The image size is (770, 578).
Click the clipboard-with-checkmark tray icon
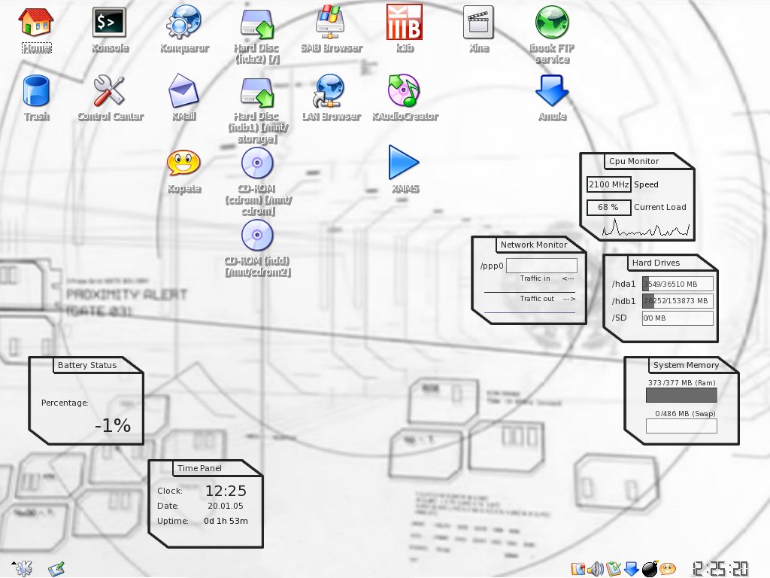pyautogui.click(x=614, y=569)
